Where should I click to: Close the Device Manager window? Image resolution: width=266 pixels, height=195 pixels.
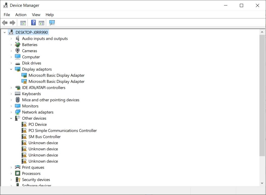(258, 5)
